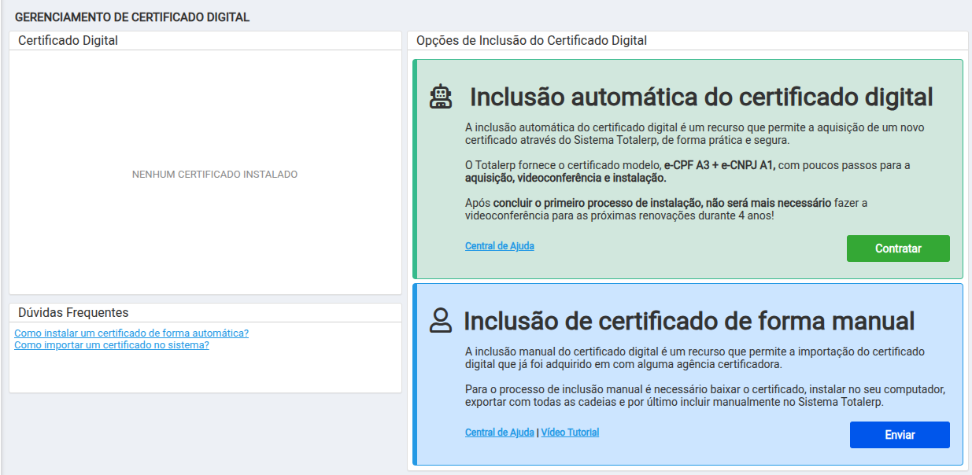Click the 'Dúvidas Frequentes' panel title
The height and width of the screenshot is (475, 972).
tap(73, 313)
